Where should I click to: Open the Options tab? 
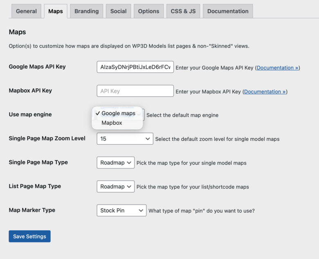[148, 11]
